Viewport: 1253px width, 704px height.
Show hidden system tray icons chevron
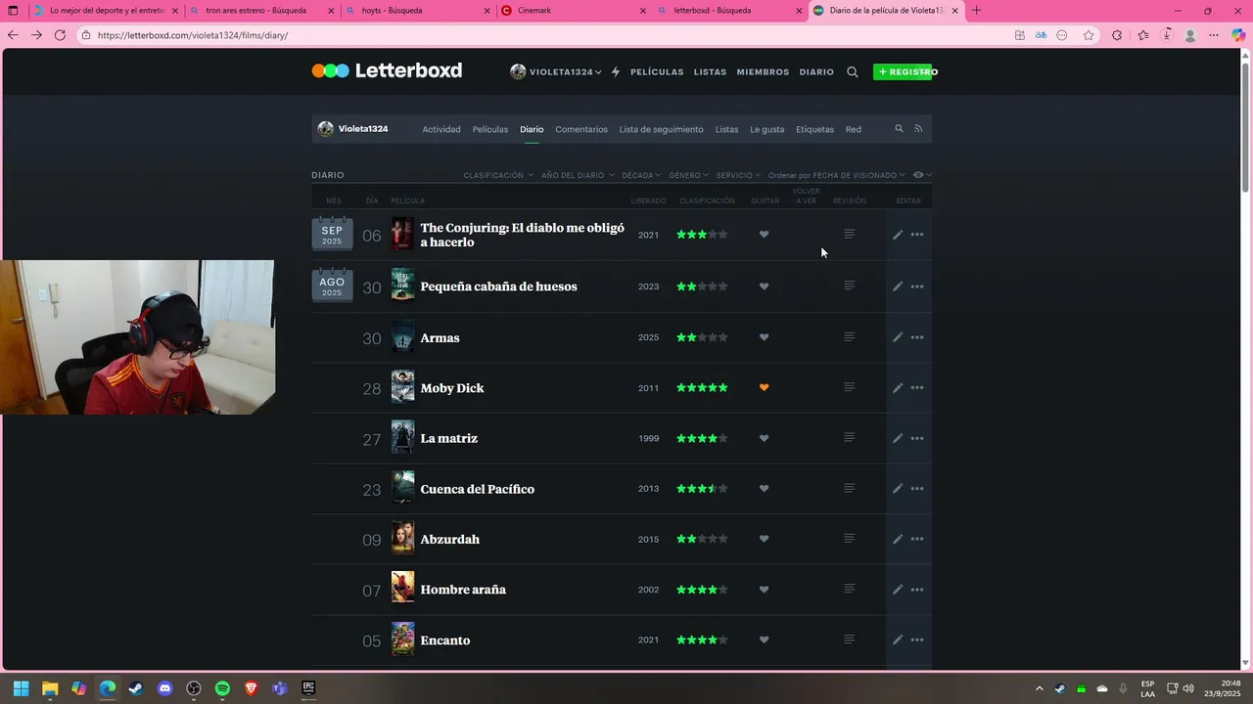click(1040, 688)
